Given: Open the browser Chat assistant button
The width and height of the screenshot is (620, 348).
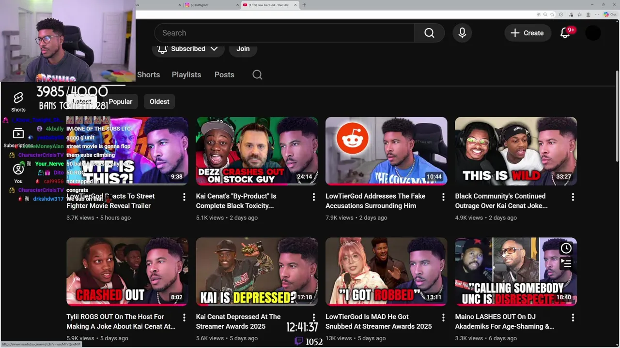Looking at the screenshot, I should [610, 14].
